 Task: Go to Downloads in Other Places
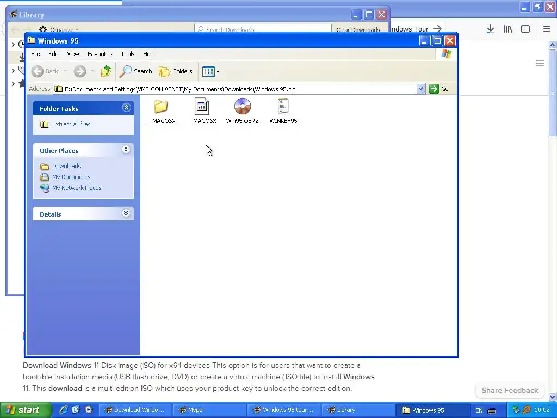pyautogui.click(x=66, y=166)
